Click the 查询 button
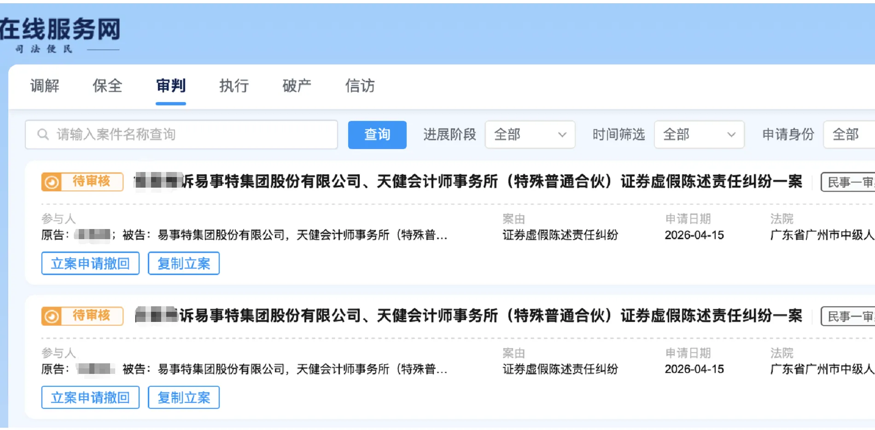 (377, 135)
